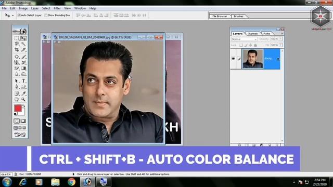Reset to default black and white colors

[x=15, y=114]
